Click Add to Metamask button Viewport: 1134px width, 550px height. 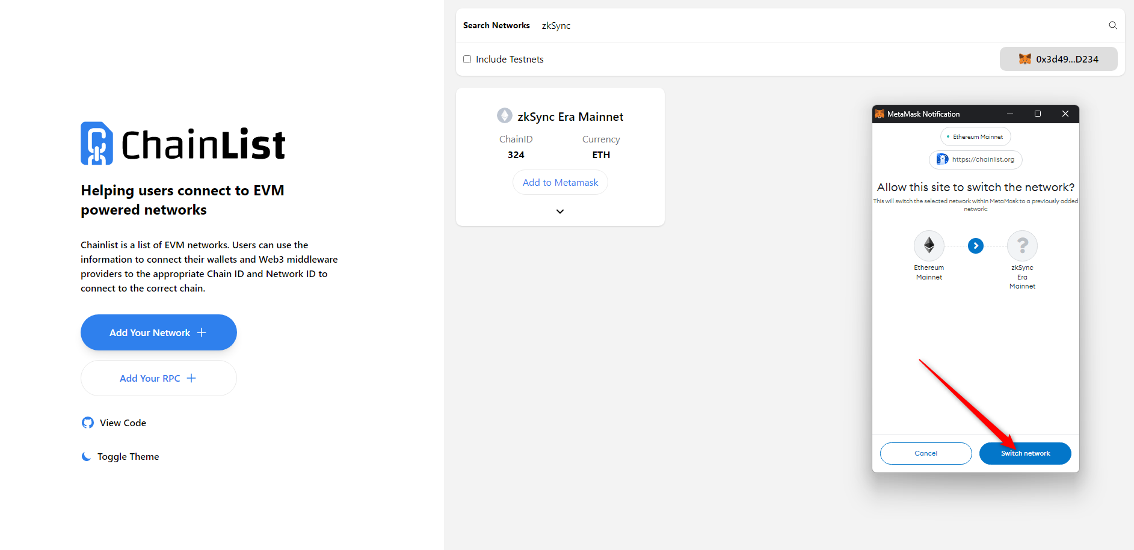click(560, 183)
